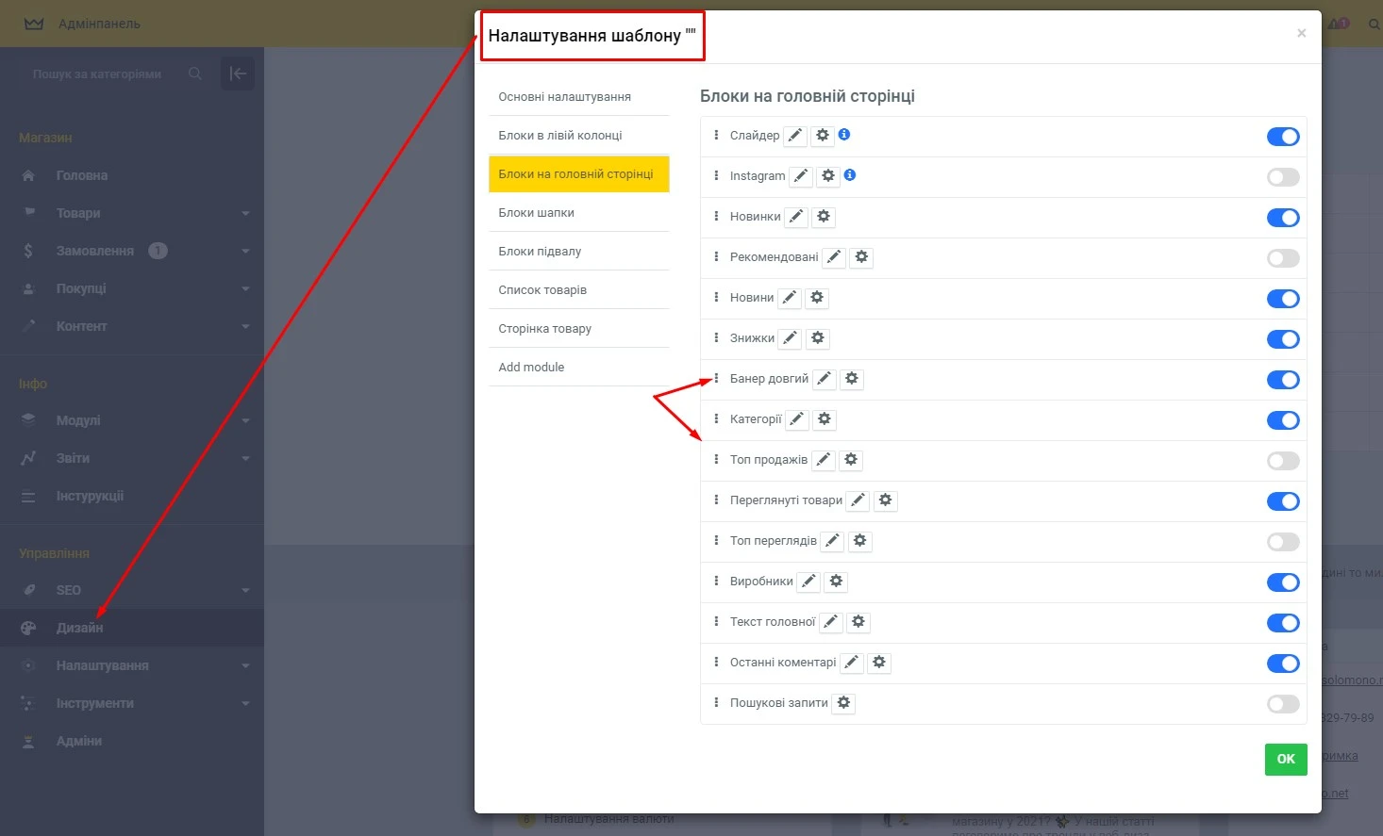Click the pencil edit icon for Слайдер
1383x836 pixels.
click(795, 136)
